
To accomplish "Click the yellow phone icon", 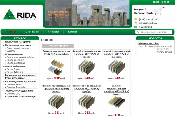I will pyautogui.click(x=136, y=19).
